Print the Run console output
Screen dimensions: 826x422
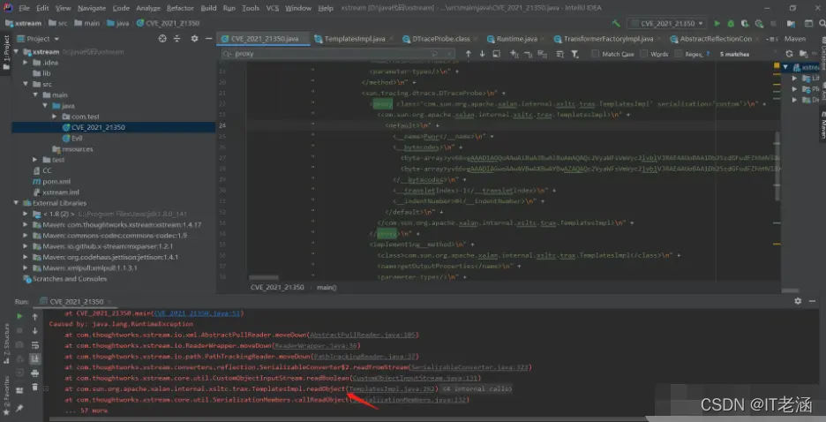pyautogui.click(x=34, y=373)
